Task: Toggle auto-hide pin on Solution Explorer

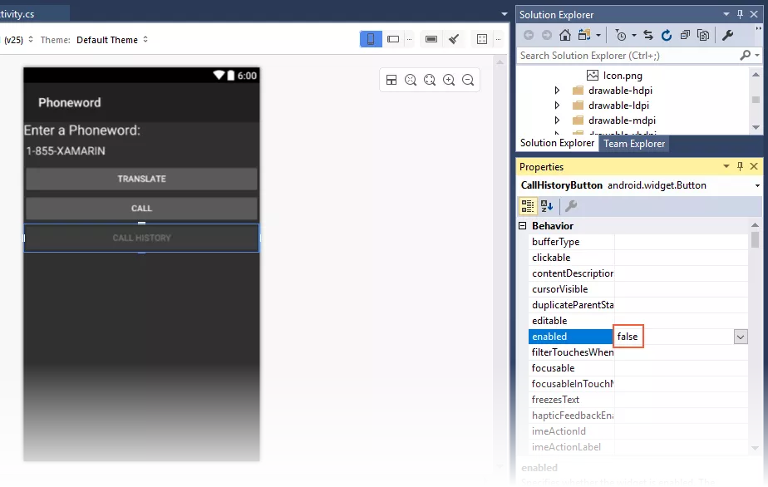Action: click(x=740, y=15)
